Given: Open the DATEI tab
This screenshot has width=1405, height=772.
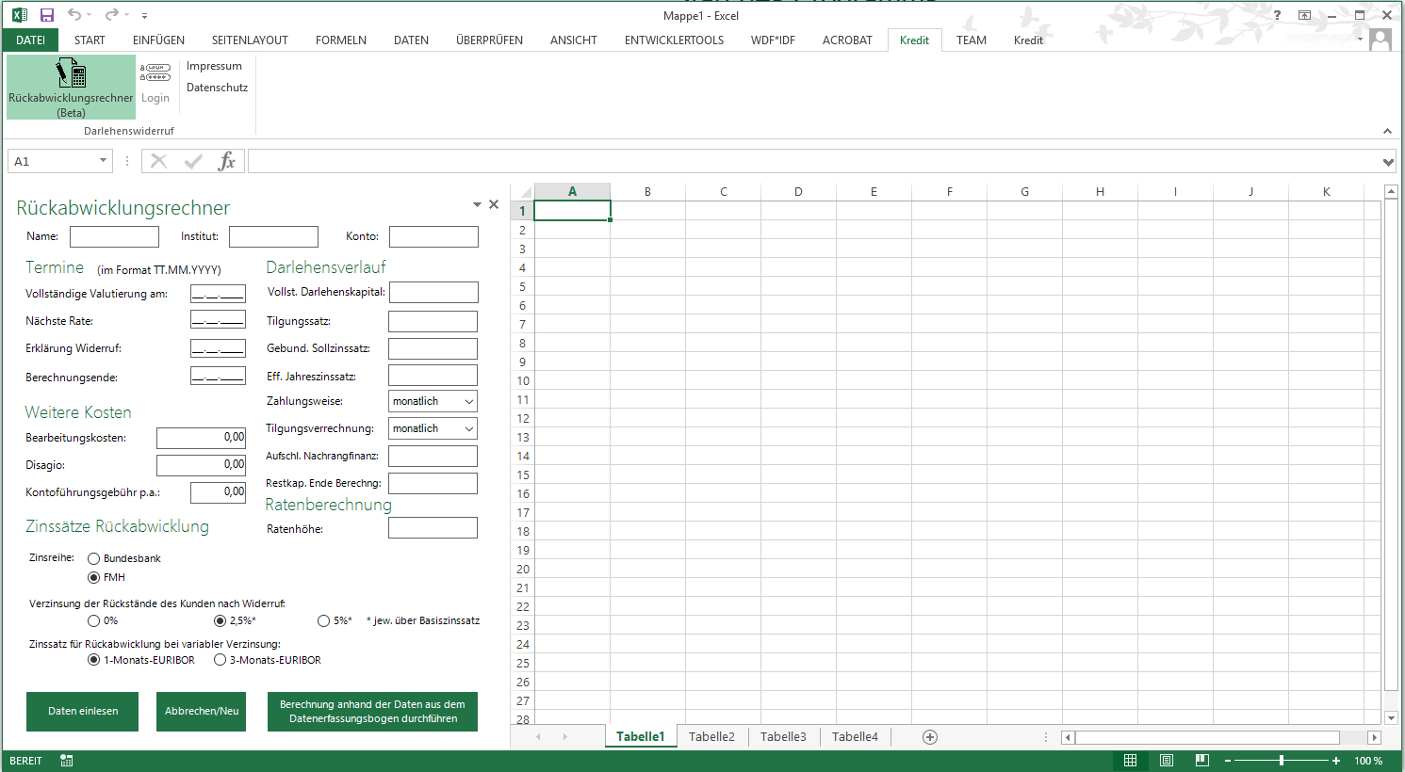Looking at the screenshot, I should click(31, 40).
